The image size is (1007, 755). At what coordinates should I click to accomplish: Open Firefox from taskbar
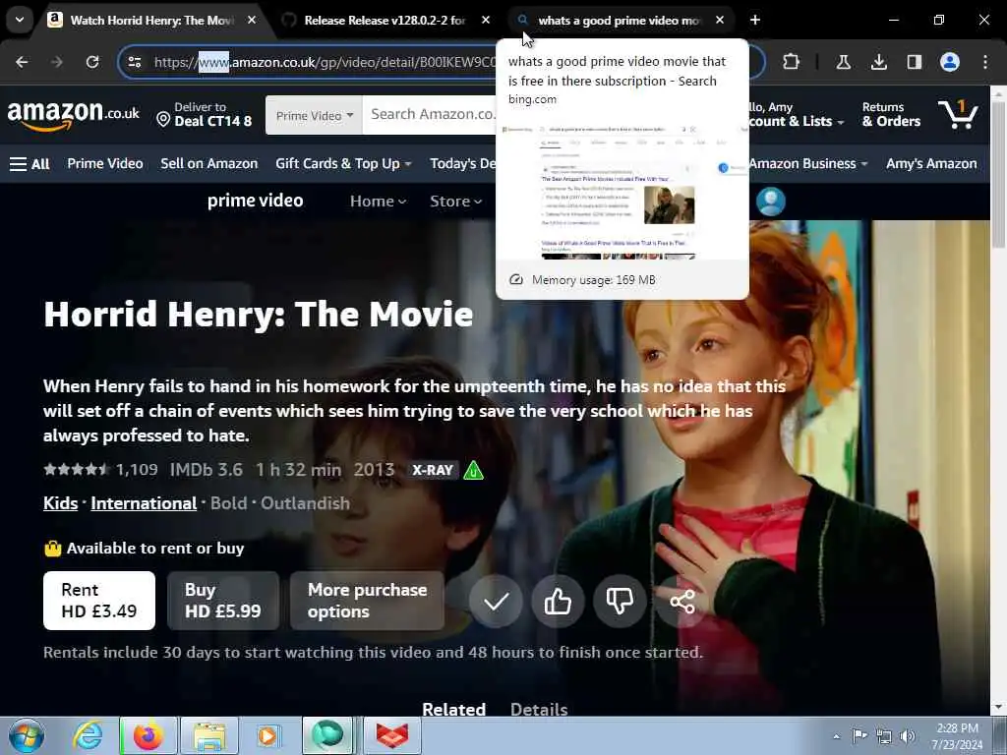click(148, 735)
